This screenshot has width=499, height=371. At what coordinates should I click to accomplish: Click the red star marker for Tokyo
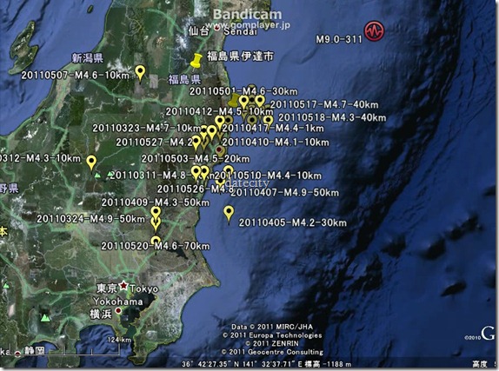(x=123, y=286)
